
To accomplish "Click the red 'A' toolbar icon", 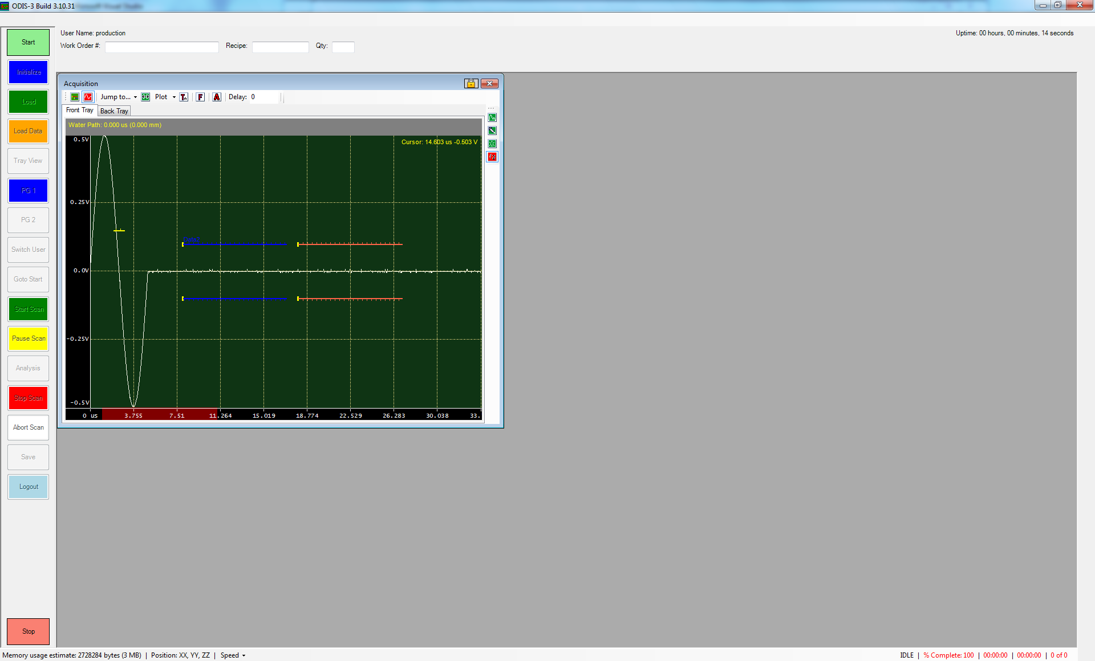I will tap(217, 97).
